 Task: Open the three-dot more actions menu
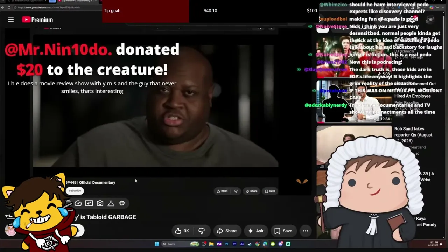point(306,231)
